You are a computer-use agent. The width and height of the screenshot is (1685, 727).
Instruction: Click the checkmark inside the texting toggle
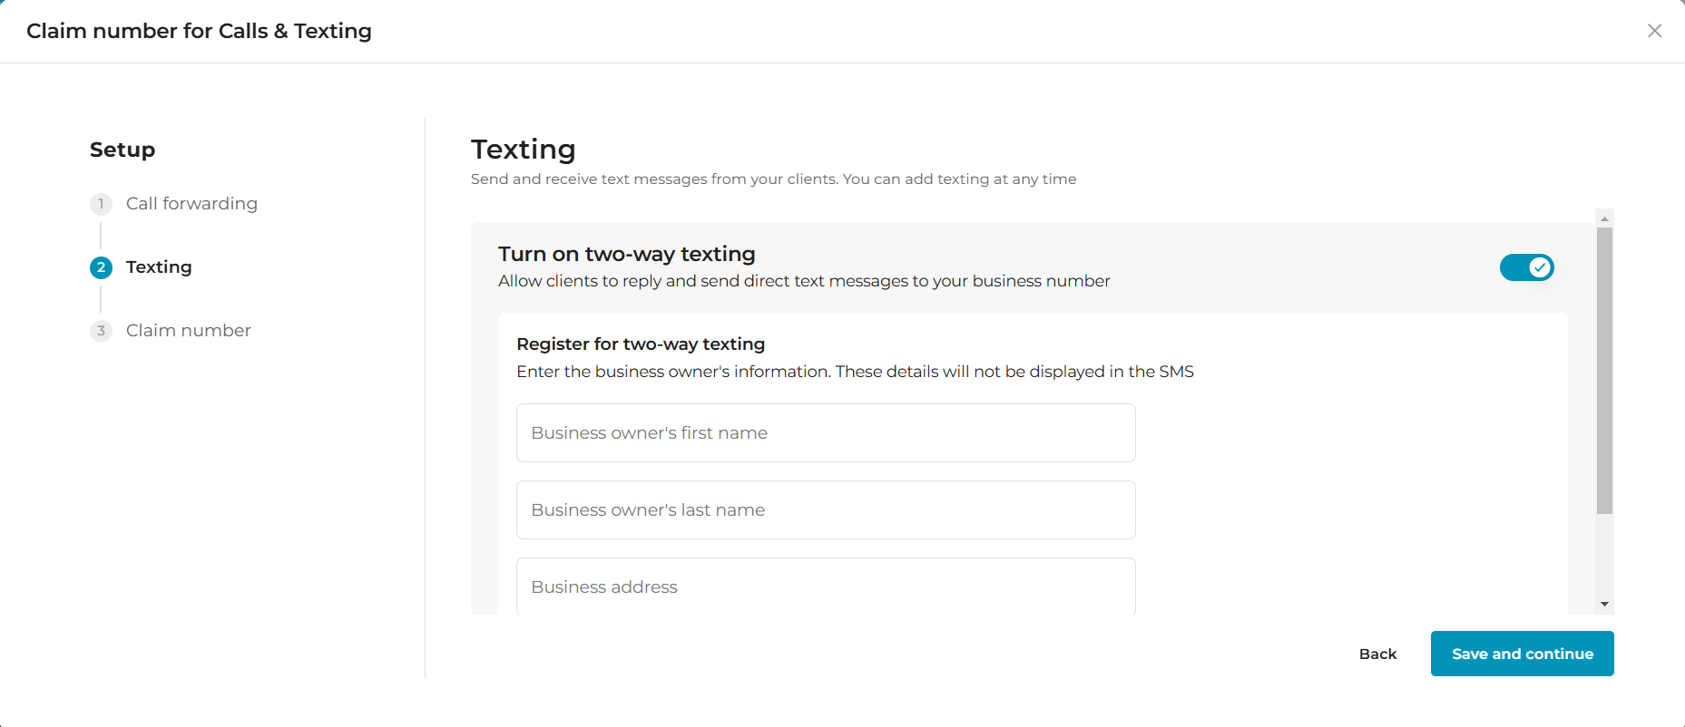[1540, 267]
